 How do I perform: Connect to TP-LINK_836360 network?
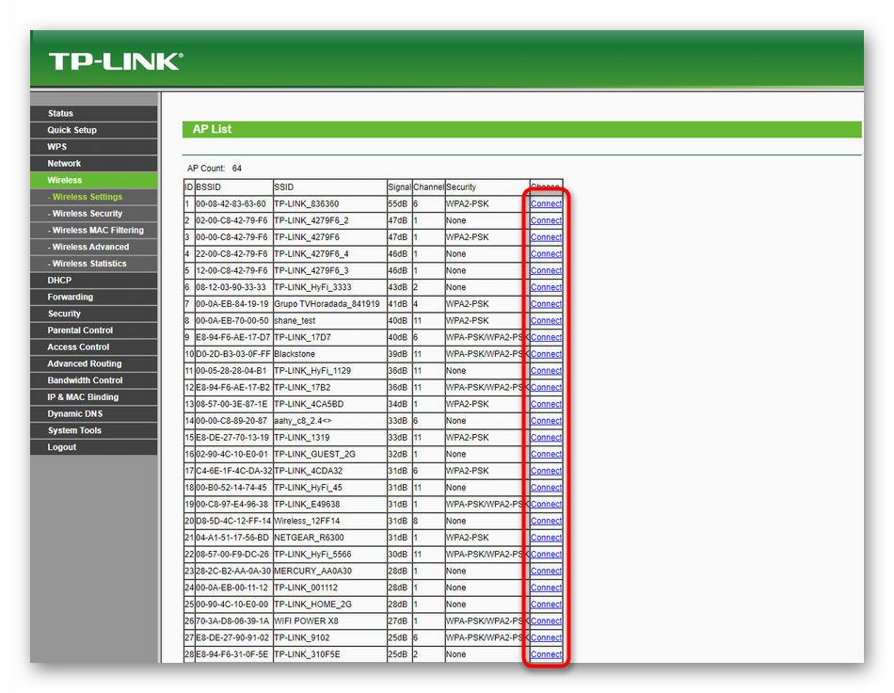(x=546, y=204)
